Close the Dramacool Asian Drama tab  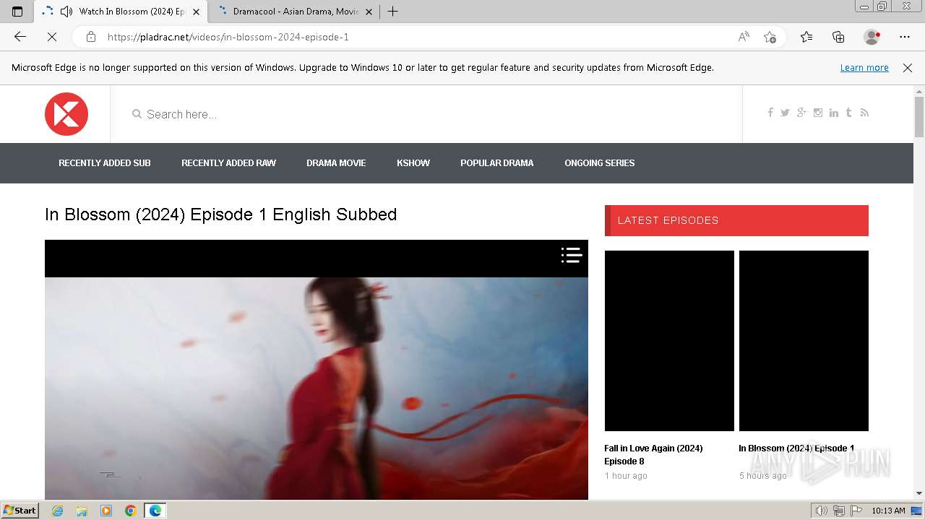tap(369, 12)
